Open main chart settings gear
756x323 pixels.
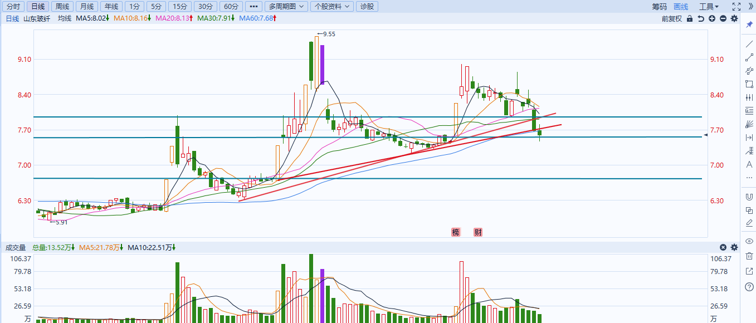[x=734, y=18]
